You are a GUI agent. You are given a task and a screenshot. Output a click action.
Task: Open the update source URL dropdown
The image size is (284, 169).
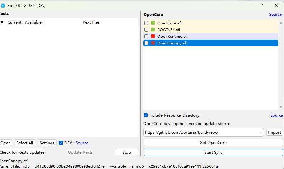[260, 132]
